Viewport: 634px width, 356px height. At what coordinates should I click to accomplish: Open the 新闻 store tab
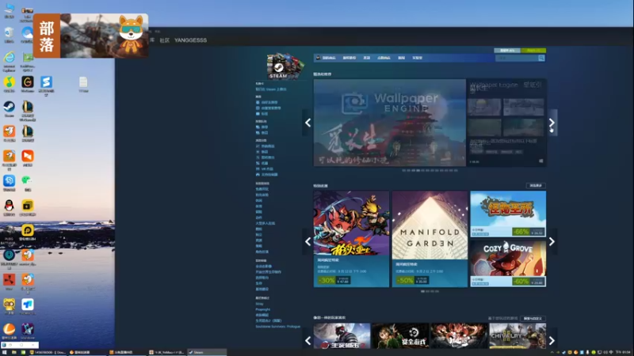(x=402, y=58)
